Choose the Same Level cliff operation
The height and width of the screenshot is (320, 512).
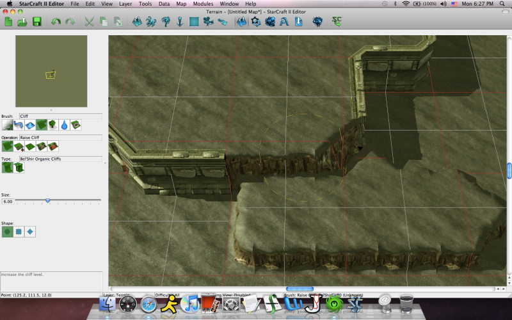point(30,147)
